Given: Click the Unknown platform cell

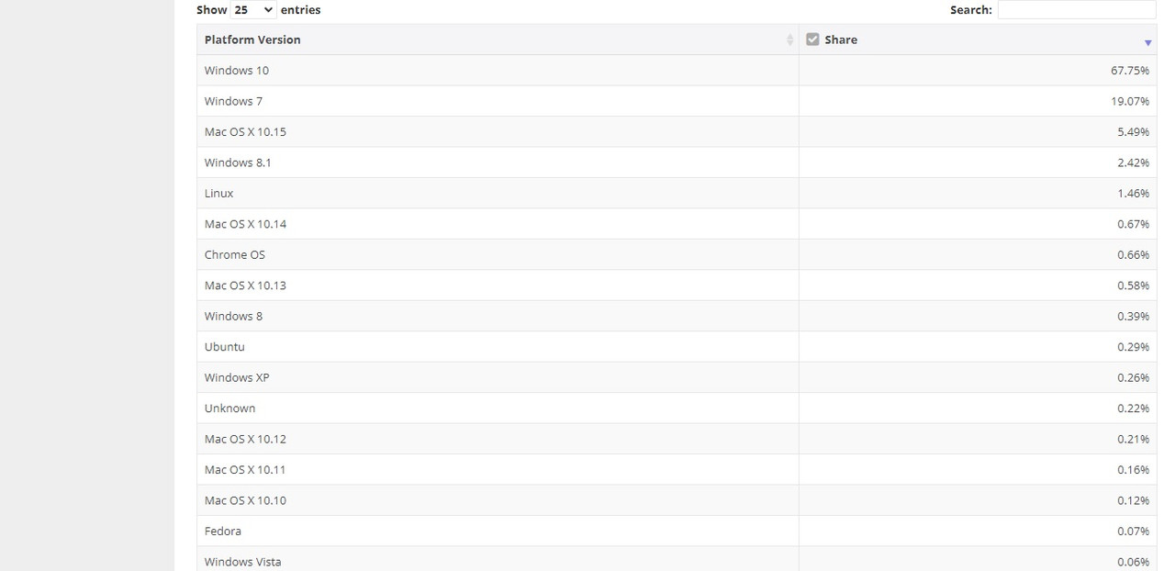Looking at the screenshot, I should click(498, 409).
